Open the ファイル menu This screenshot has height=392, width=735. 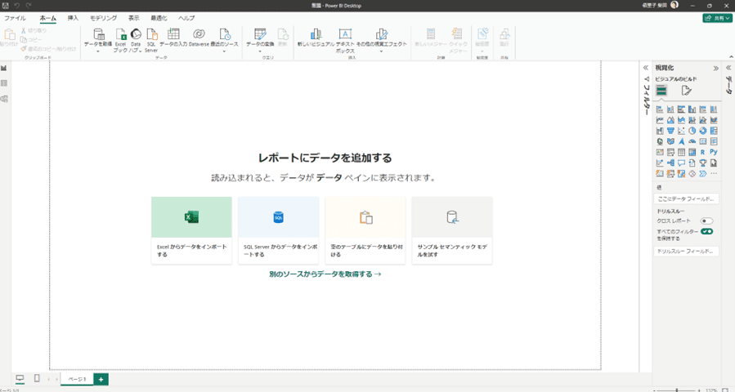click(15, 18)
